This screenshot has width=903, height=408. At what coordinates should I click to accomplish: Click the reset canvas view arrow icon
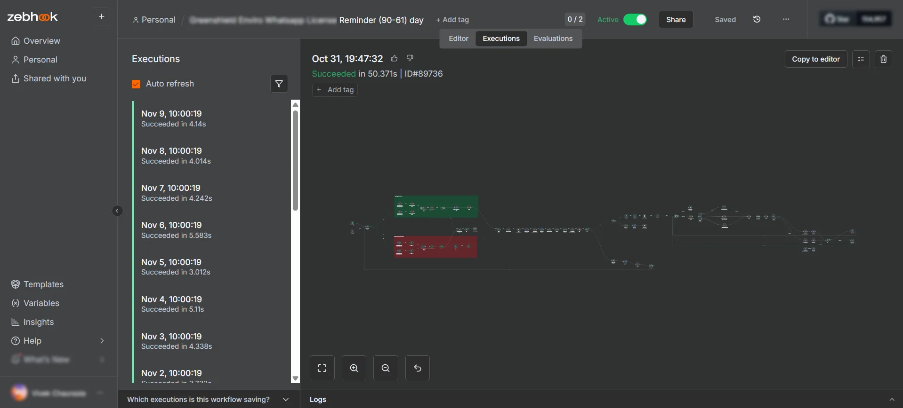(x=417, y=368)
